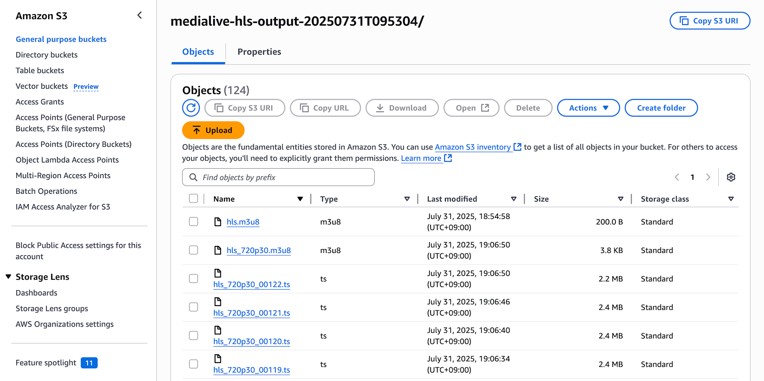
Task: Open Storage Lens Dashboards
Action: point(36,293)
